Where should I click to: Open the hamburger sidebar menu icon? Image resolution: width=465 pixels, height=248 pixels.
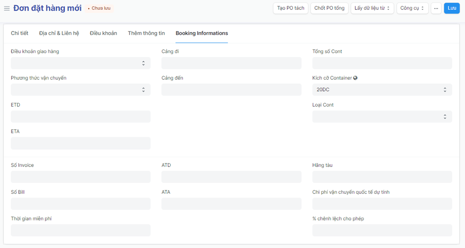click(7, 9)
